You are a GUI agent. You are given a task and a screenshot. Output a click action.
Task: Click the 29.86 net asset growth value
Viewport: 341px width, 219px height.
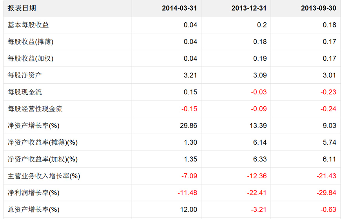pyautogui.click(x=188, y=126)
